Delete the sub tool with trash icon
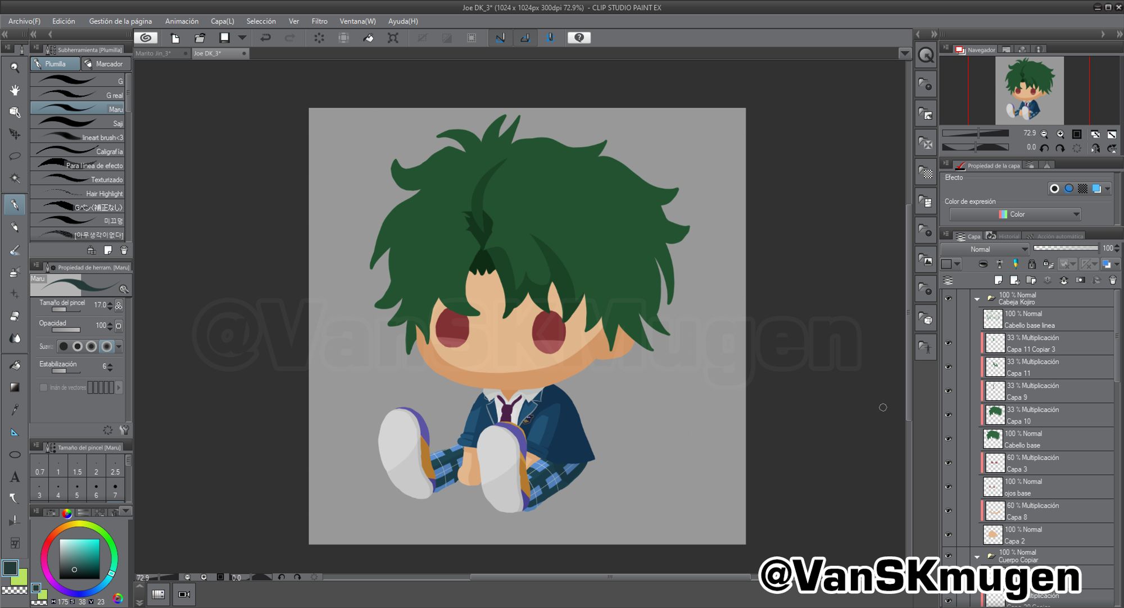1124x608 pixels. coord(124,250)
